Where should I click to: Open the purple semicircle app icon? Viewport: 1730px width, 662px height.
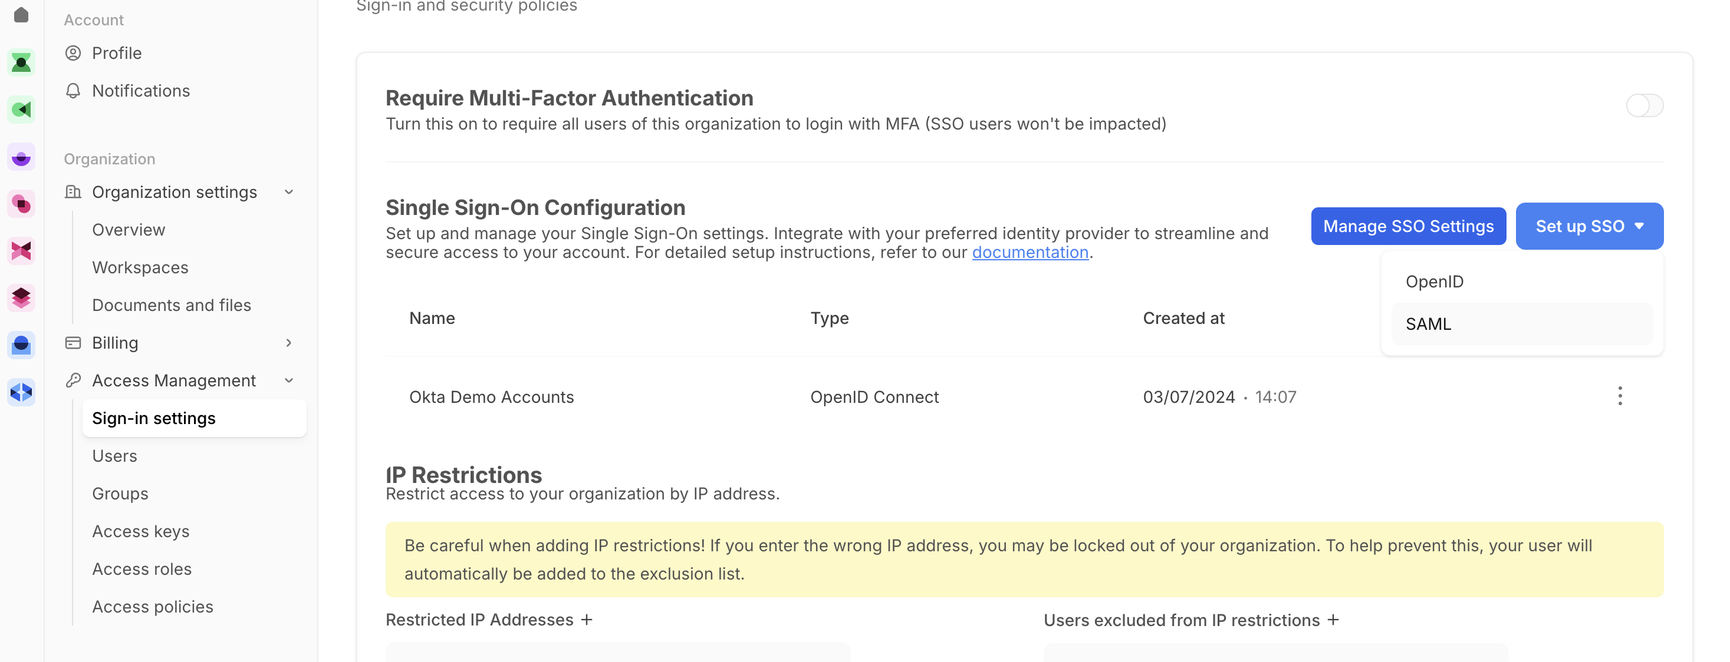[21, 158]
